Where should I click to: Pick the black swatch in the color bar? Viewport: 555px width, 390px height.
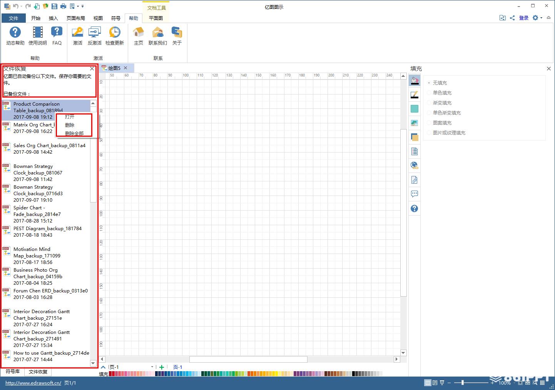pyautogui.click(x=354, y=374)
